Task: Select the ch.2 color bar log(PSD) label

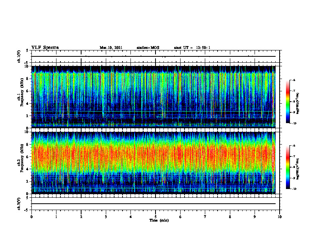Action: 298,169
